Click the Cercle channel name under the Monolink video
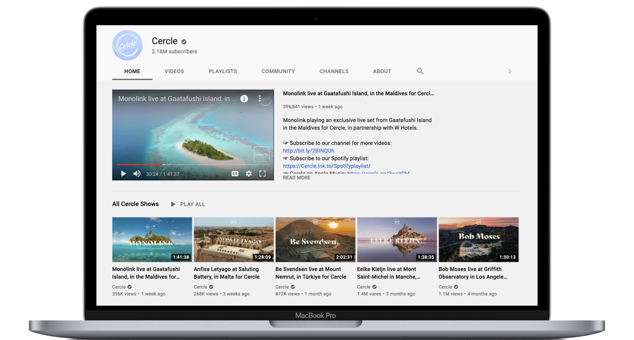 pos(119,287)
